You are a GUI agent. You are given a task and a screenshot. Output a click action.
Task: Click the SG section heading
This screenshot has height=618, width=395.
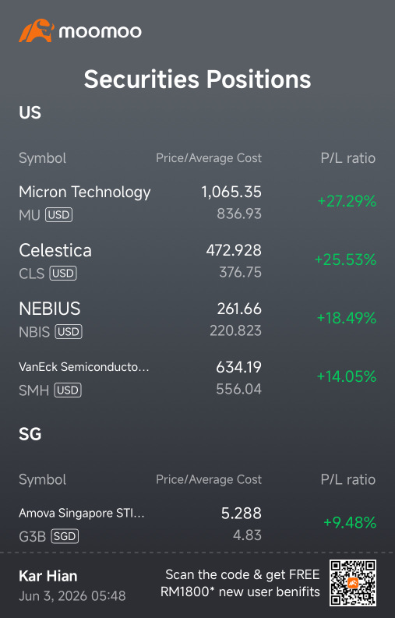30,434
